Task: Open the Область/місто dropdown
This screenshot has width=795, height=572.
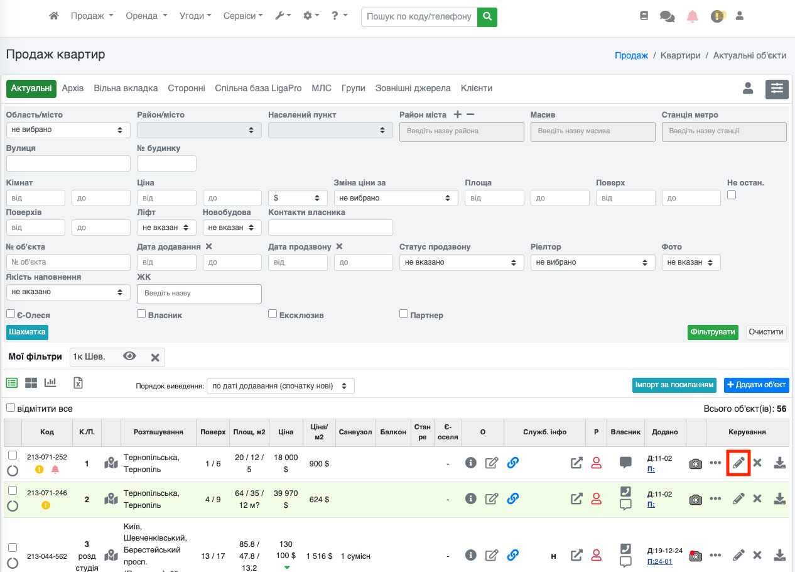Action: [x=68, y=129]
